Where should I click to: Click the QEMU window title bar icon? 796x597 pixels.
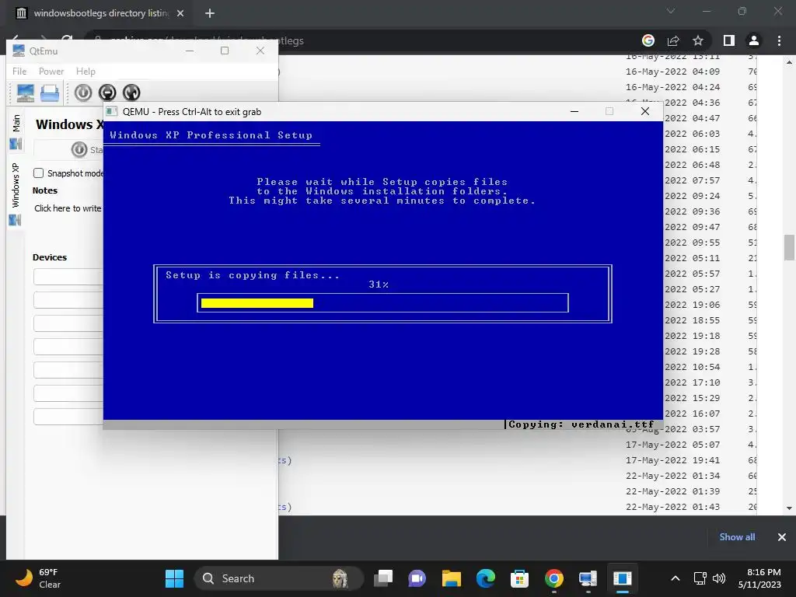112,112
